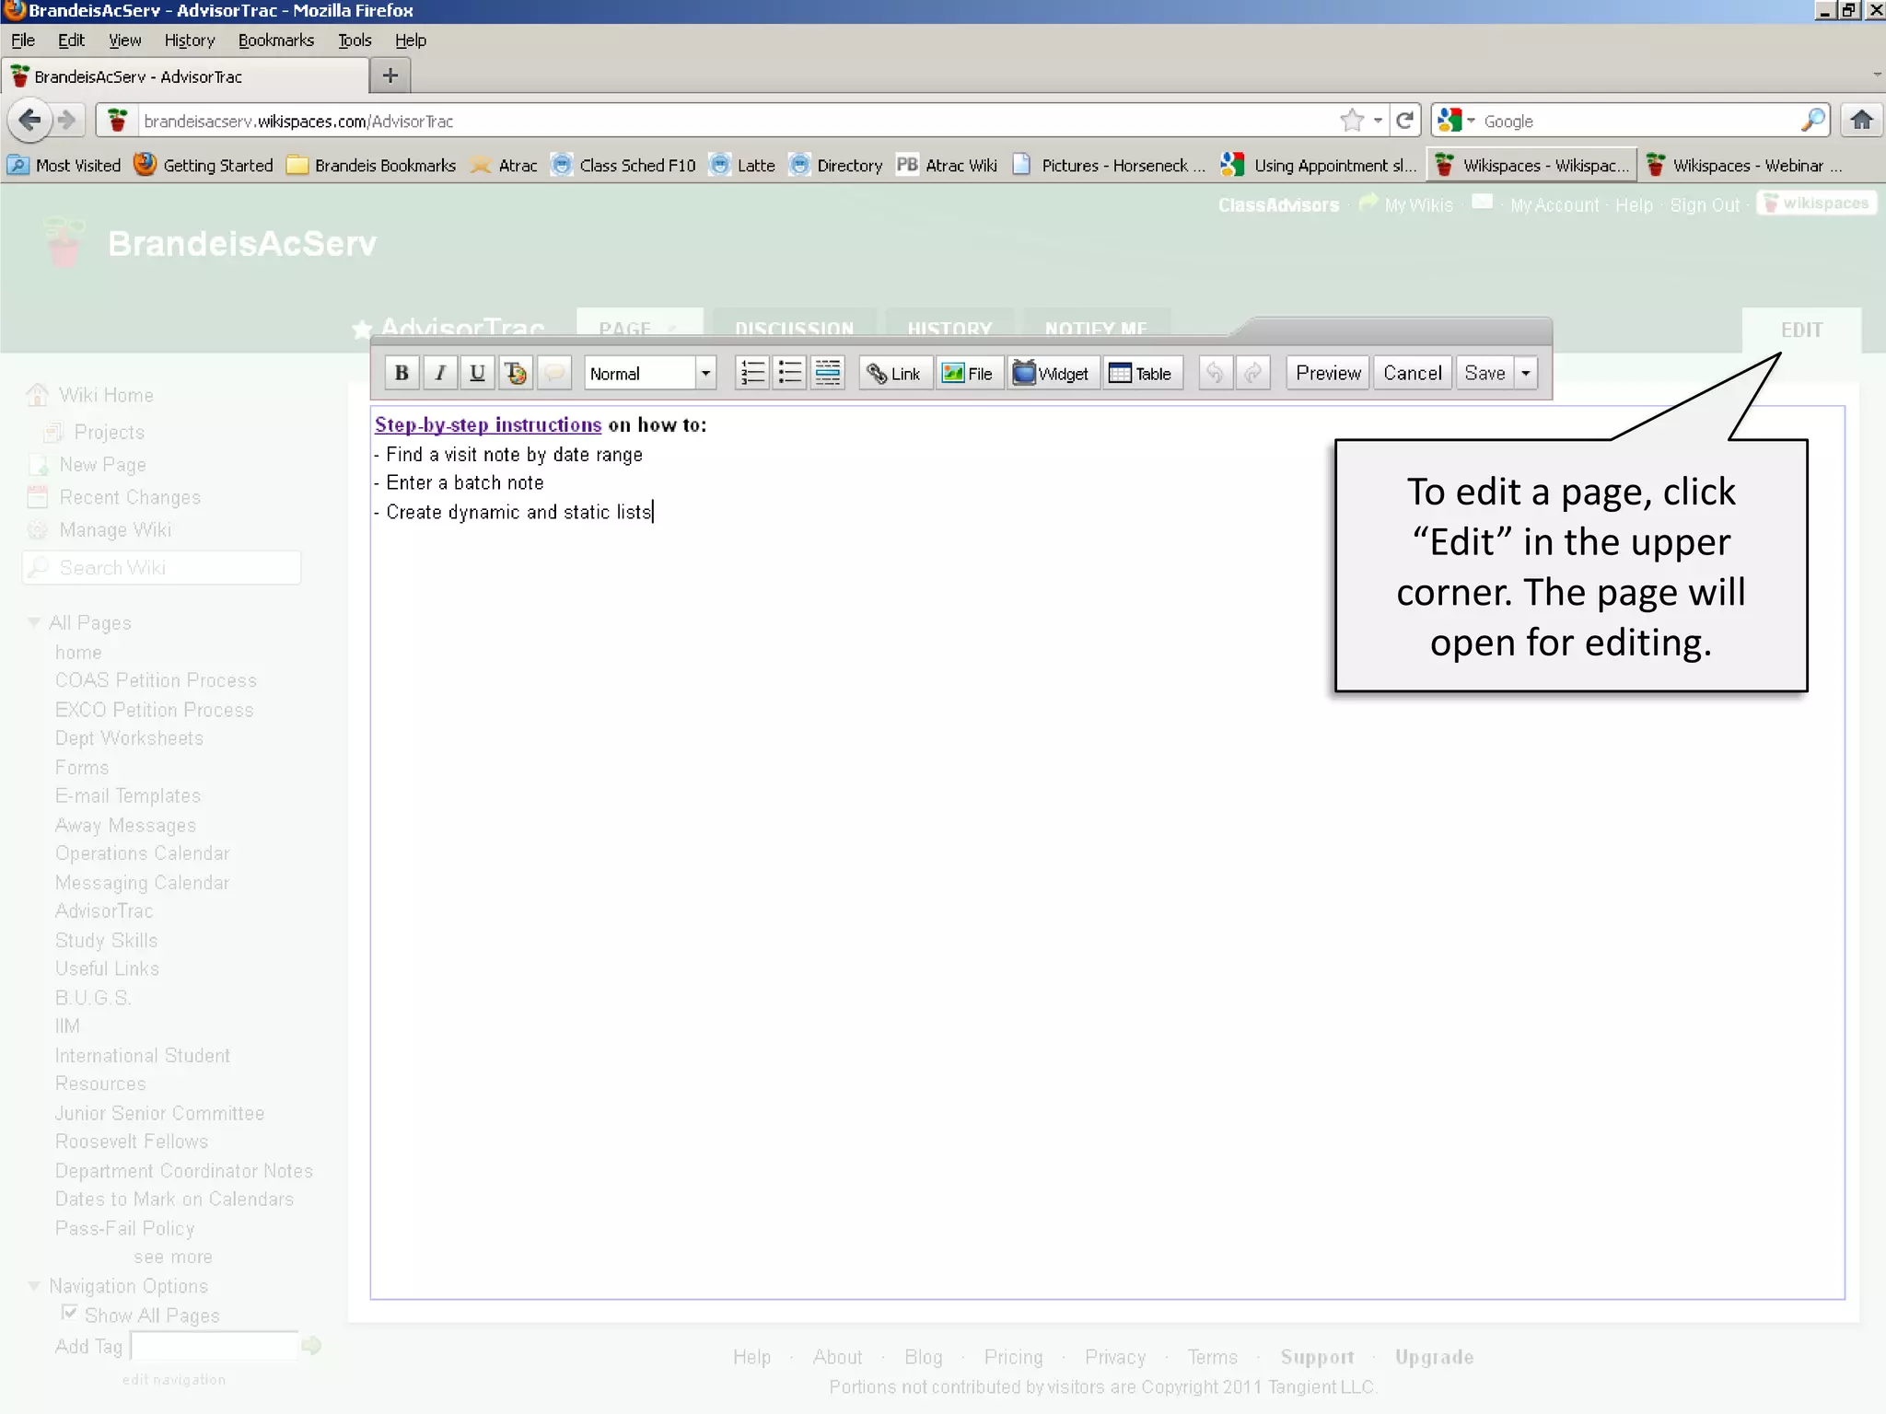Screen dimensions: 1886x1414
Task: Search with the magnifier icon
Action: [x=1812, y=121]
